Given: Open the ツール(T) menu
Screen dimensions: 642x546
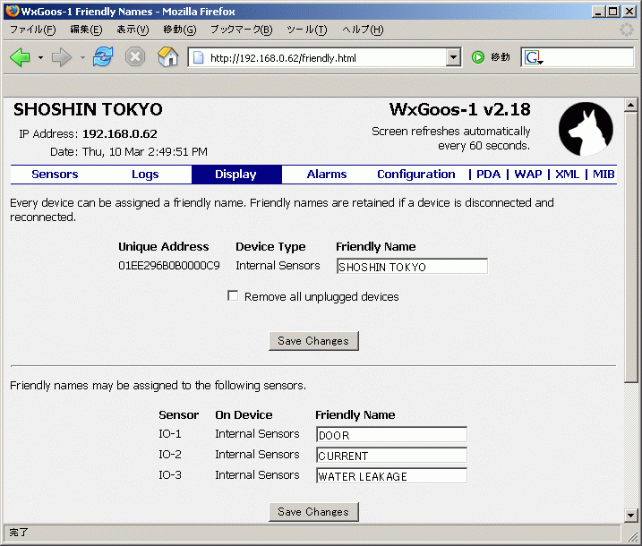Looking at the screenshot, I should 306,30.
